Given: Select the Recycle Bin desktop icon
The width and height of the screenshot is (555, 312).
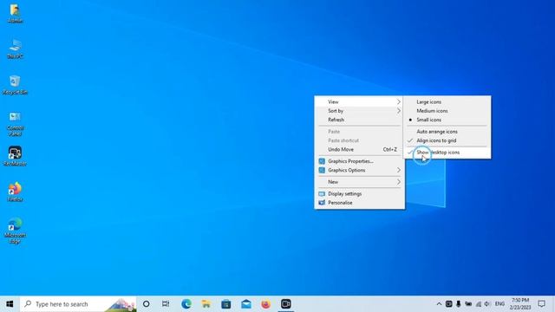Looking at the screenshot, I should click(15, 85).
